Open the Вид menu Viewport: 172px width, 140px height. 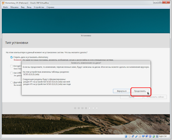pos(23,7)
